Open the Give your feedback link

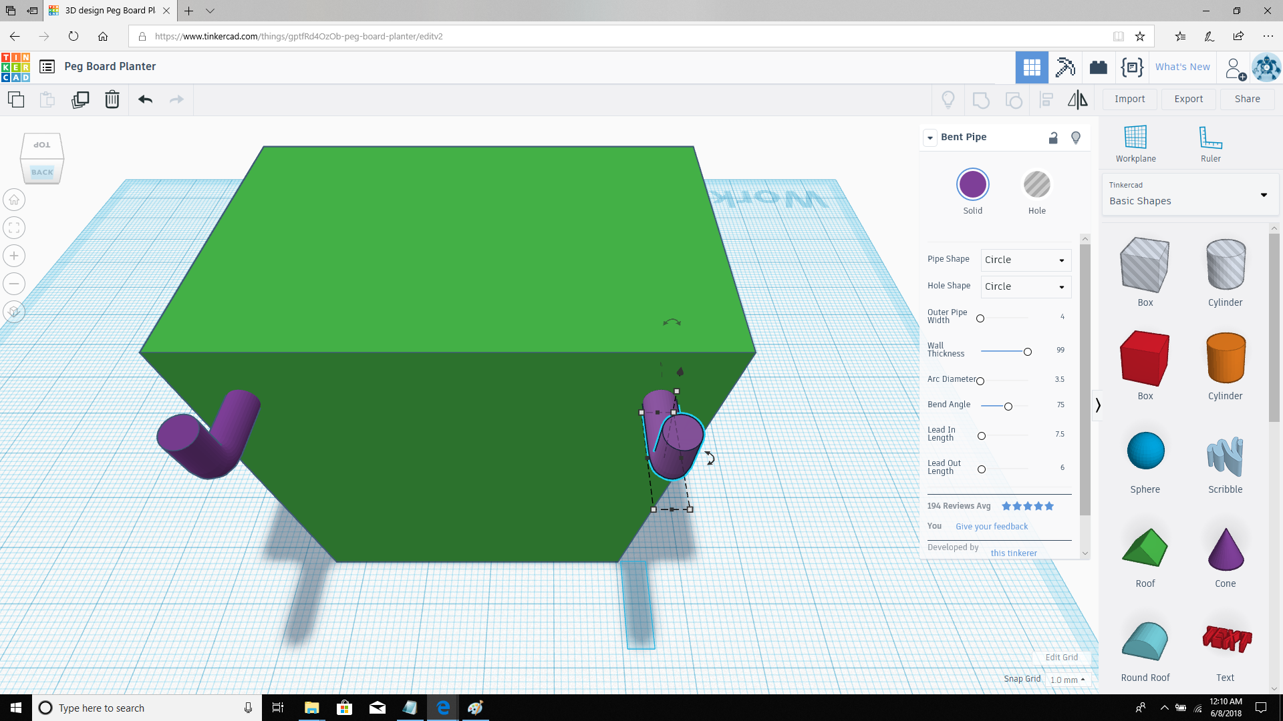click(991, 526)
